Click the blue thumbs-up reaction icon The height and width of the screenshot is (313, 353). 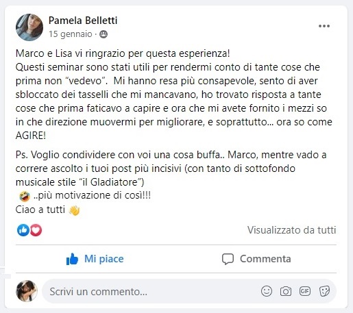[x=23, y=230]
